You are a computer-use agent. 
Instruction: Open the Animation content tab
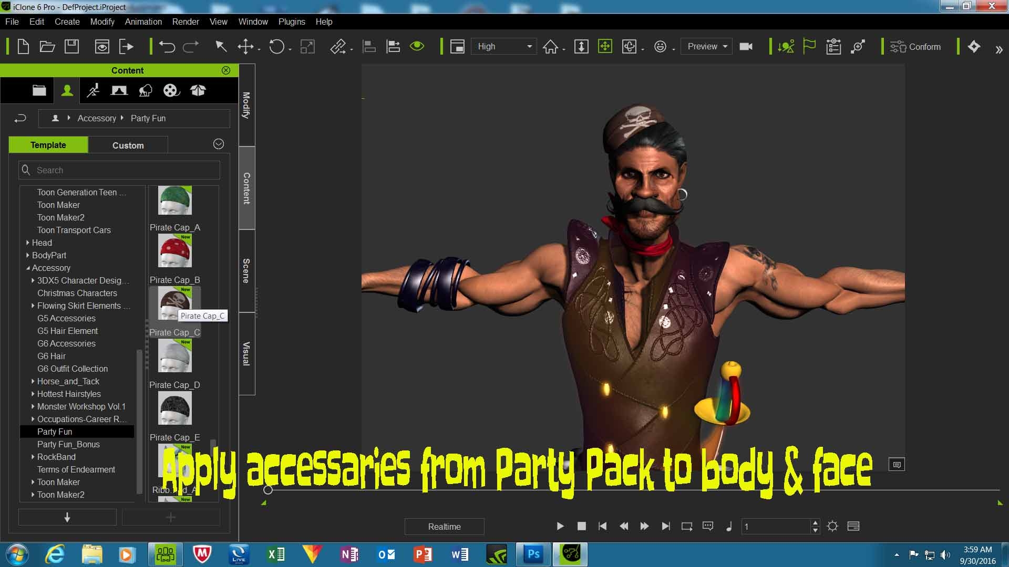click(93, 90)
